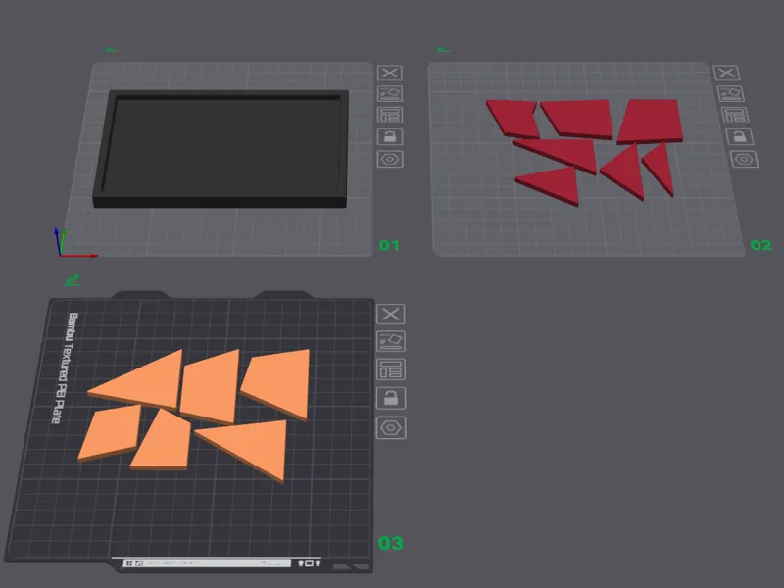Arrange objects on plate 02

[735, 115]
